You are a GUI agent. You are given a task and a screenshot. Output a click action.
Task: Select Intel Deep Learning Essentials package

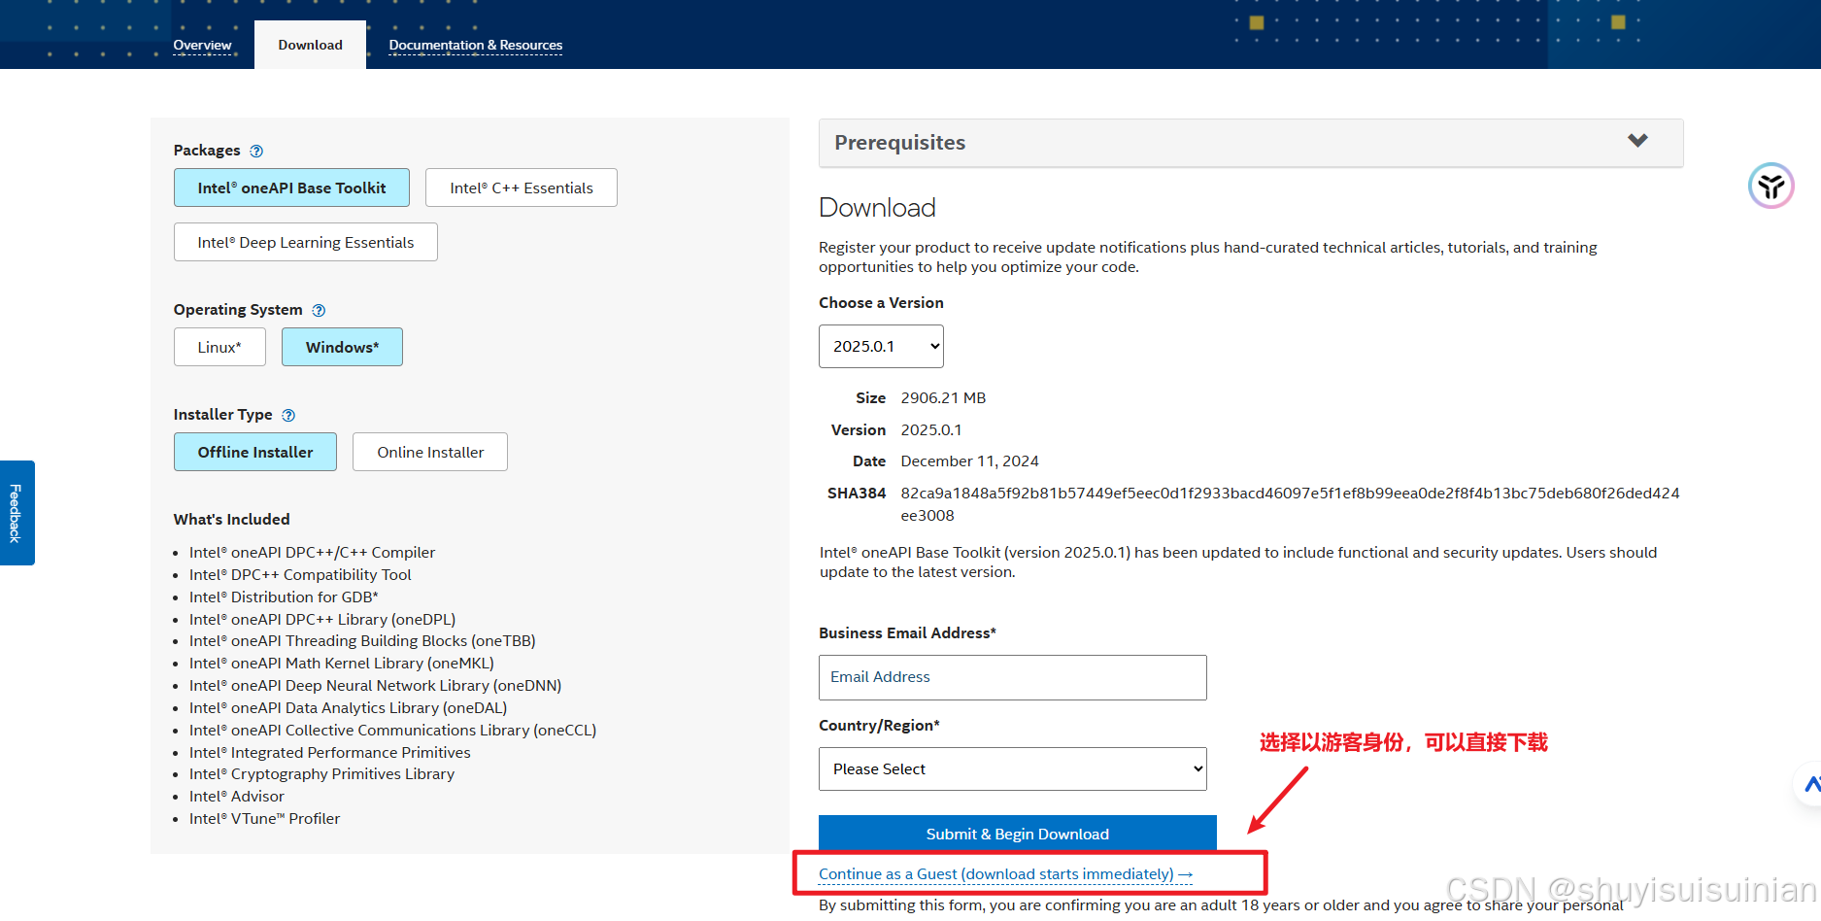click(x=306, y=242)
